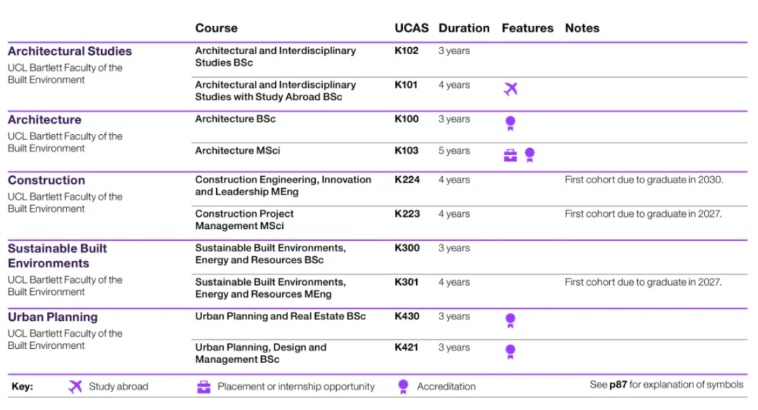Select the Construction subject heading

pos(46,180)
